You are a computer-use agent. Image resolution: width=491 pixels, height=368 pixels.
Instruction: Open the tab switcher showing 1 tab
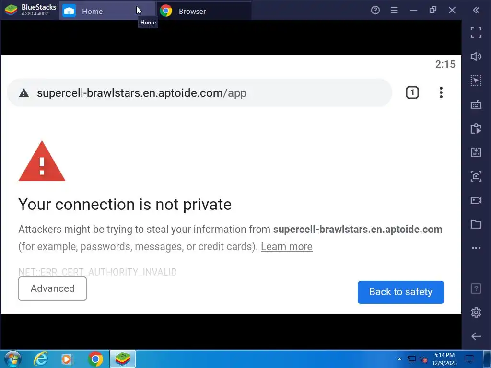point(412,92)
